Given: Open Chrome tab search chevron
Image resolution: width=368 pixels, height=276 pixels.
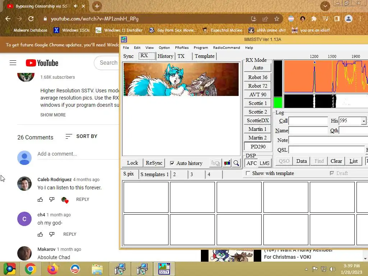Looking at the screenshot, I should click(325, 6).
